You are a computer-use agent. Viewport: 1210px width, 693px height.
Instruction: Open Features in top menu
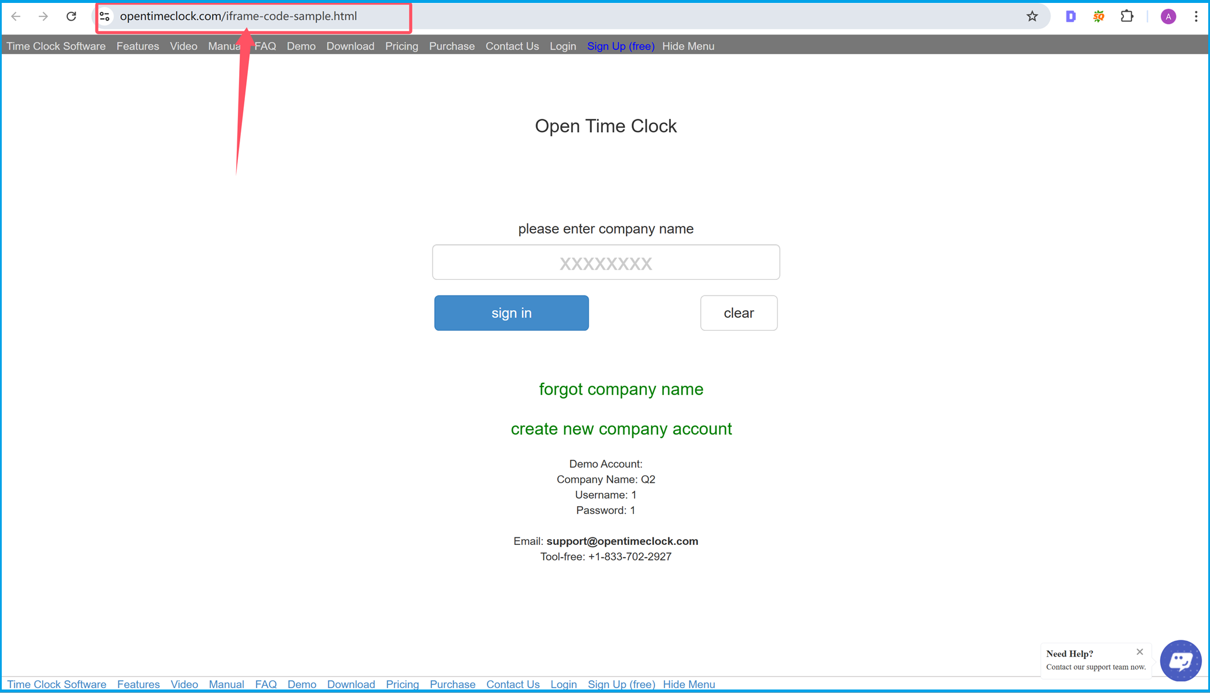(138, 46)
